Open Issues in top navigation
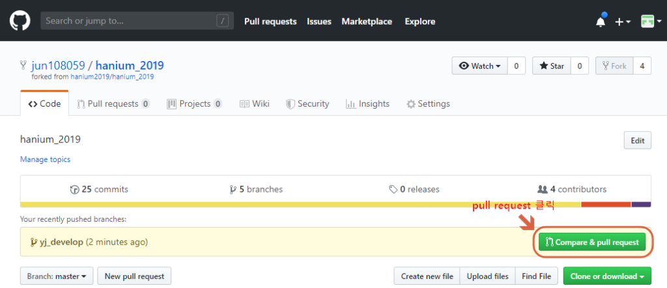The width and height of the screenshot is (667, 288). tap(319, 21)
